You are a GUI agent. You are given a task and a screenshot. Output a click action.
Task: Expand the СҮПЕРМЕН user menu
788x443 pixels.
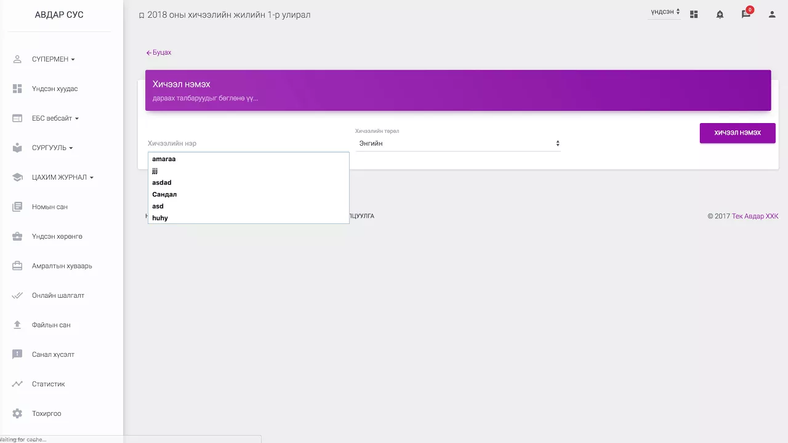54,59
